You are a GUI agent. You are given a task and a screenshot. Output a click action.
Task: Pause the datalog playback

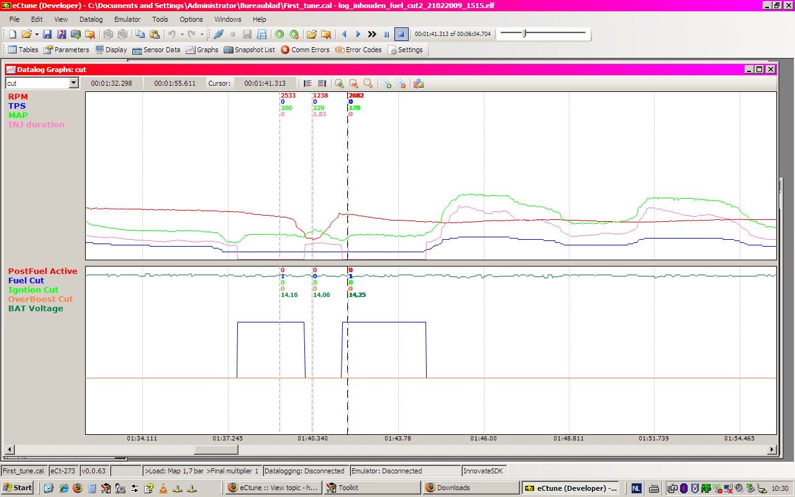(x=386, y=34)
